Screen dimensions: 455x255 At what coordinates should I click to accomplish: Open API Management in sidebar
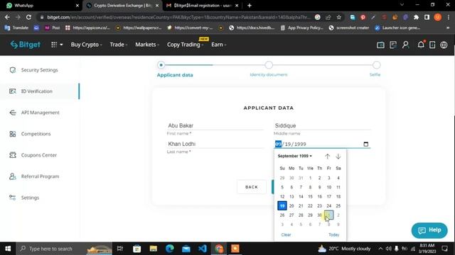tap(40, 113)
